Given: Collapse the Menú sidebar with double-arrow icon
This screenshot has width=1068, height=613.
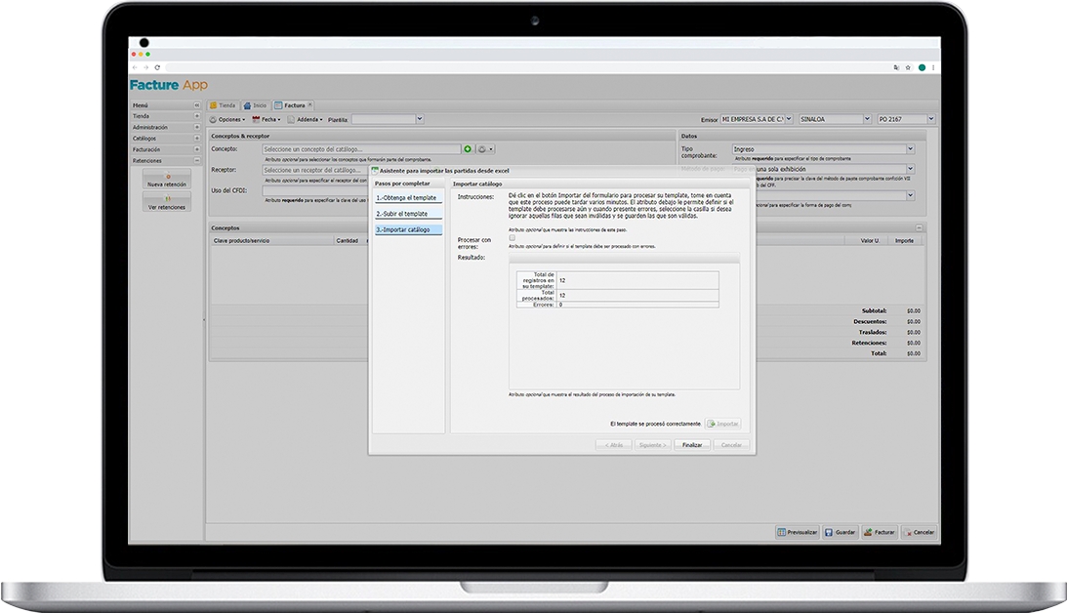Looking at the screenshot, I should click(x=196, y=105).
